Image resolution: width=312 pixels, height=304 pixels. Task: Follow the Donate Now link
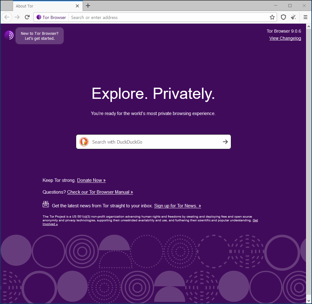(x=91, y=180)
